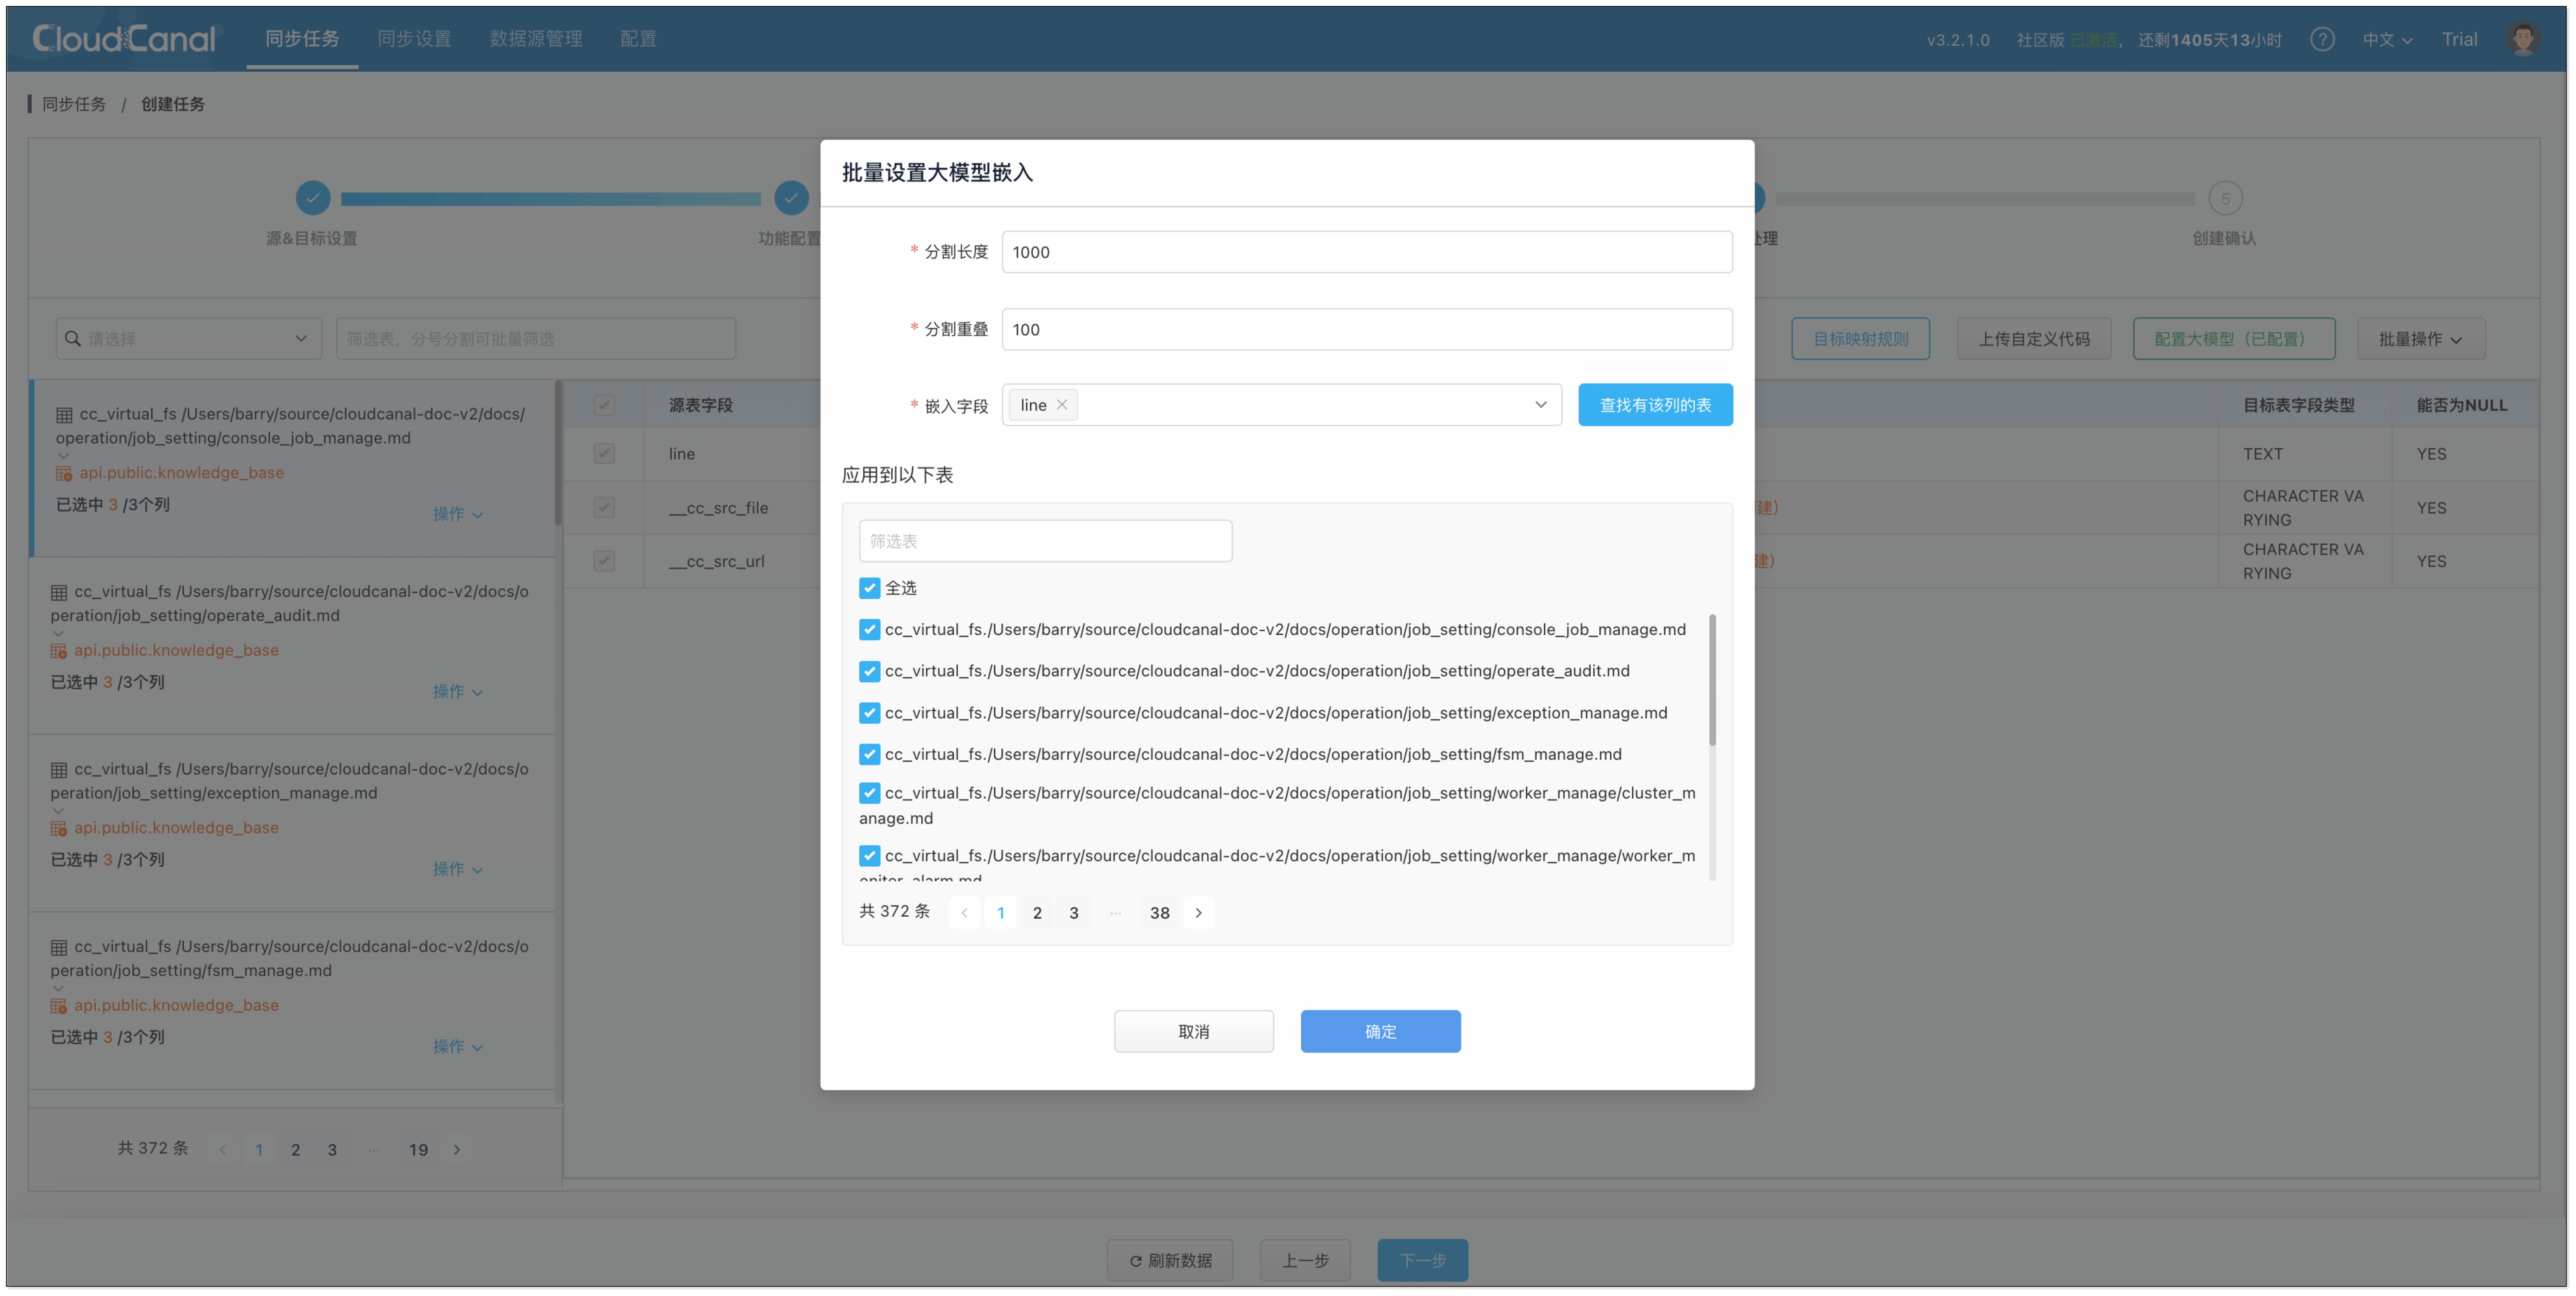This screenshot has width=2576, height=1296.
Task: Uncheck the operate_audit.md table checkbox
Action: pos(869,671)
